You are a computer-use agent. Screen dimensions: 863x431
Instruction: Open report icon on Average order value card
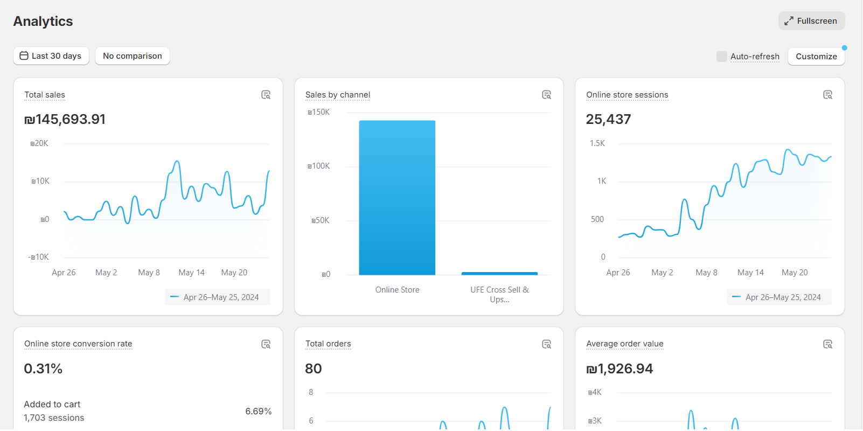tap(827, 344)
